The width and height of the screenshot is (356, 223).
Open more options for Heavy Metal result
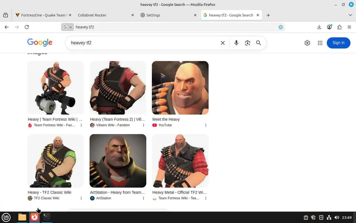[x=206, y=198]
